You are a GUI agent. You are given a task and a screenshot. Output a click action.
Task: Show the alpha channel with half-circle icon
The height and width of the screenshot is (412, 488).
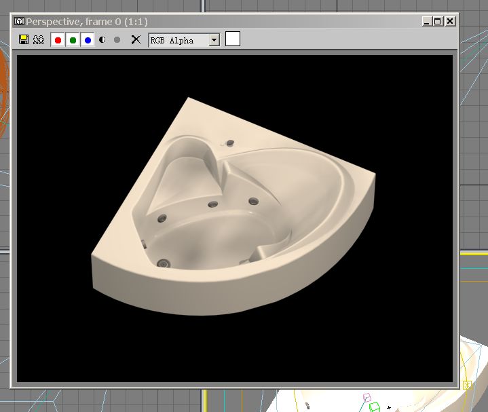click(102, 40)
